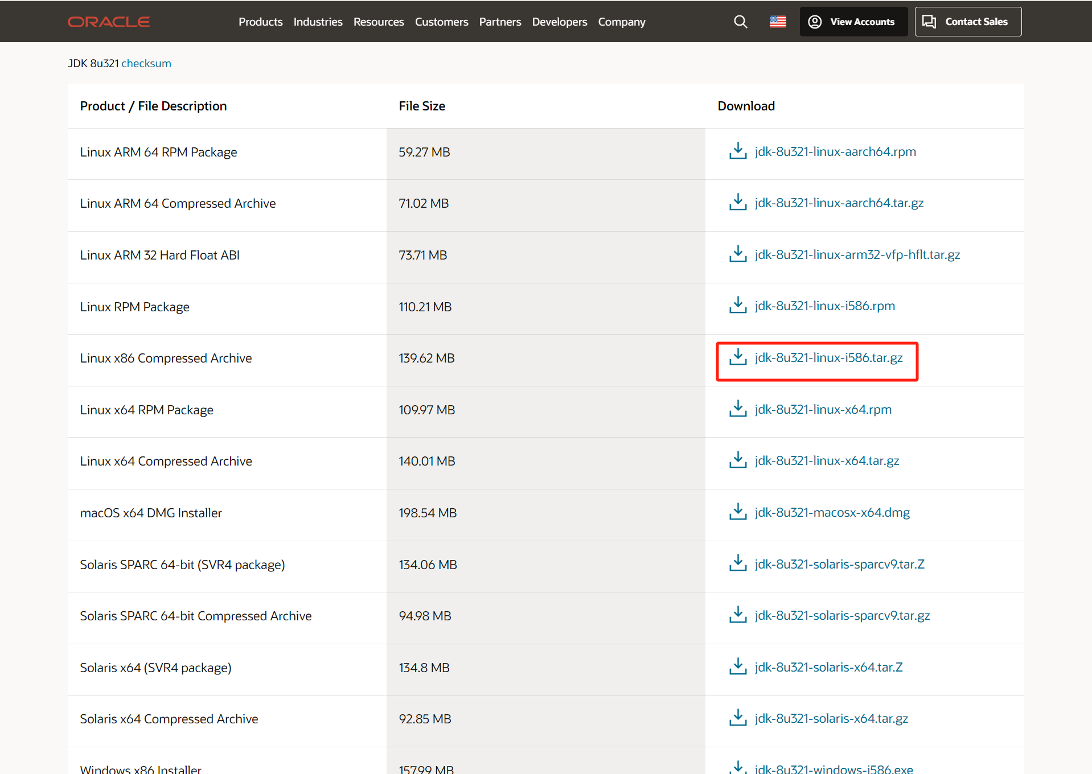1092x774 pixels.
Task: Download jdk-8u321-macosx-x64.dmg
Action: (832, 512)
